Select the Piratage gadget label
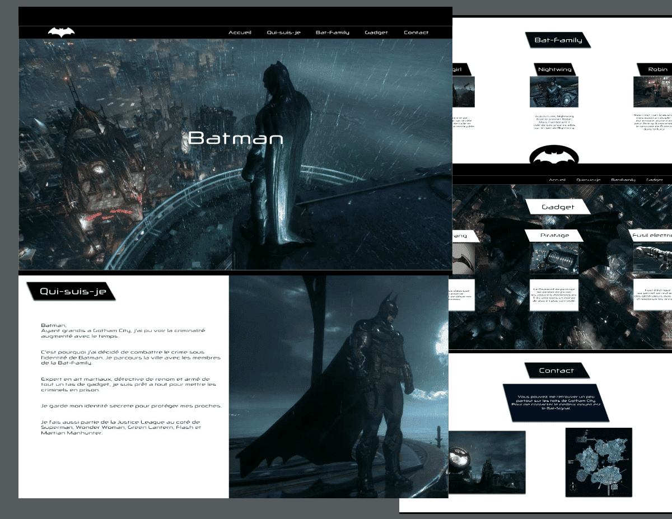This screenshot has width=672, height=519. tap(554, 236)
